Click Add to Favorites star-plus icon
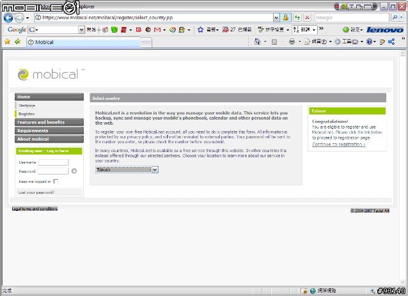The height and width of the screenshot is (296, 408). click(x=18, y=42)
